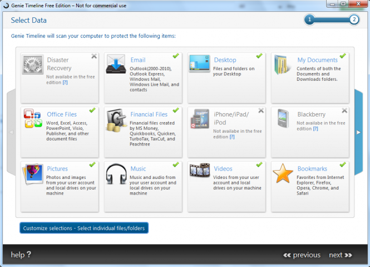The image size is (370, 267).
Task: Deselect the Music checkmark
Action: point(176,164)
